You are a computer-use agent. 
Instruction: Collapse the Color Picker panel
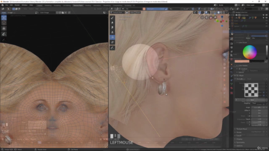click(243, 42)
